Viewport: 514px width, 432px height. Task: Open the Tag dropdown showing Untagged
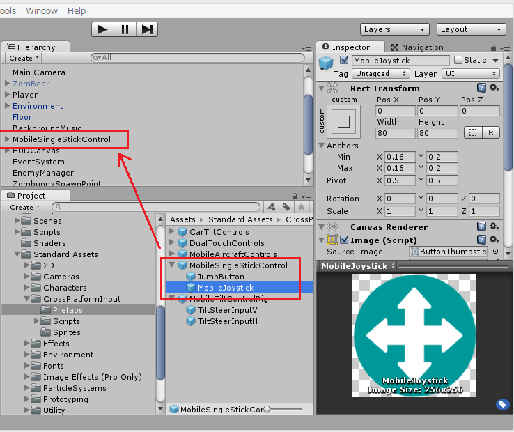(x=380, y=74)
